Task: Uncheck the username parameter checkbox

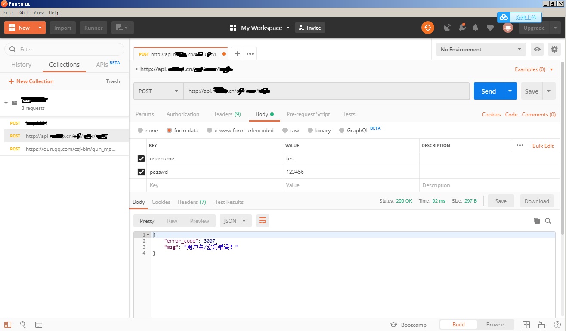Action: pyautogui.click(x=141, y=159)
